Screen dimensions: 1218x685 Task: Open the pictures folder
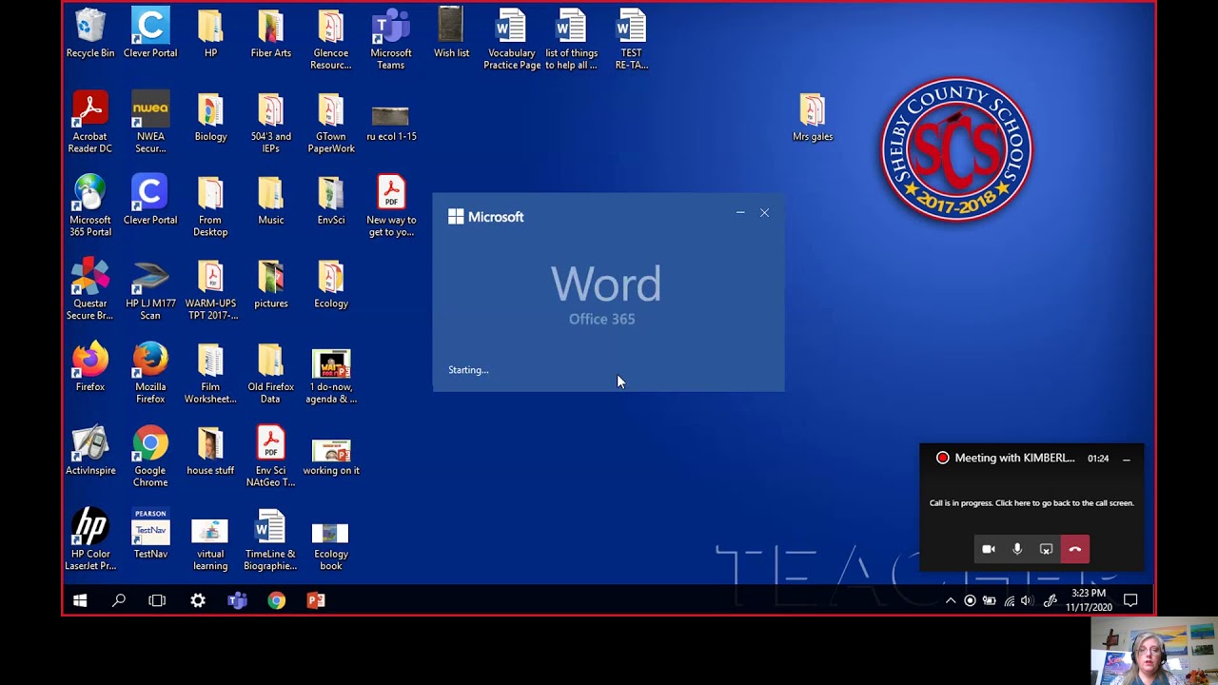[x=271, y=284]
